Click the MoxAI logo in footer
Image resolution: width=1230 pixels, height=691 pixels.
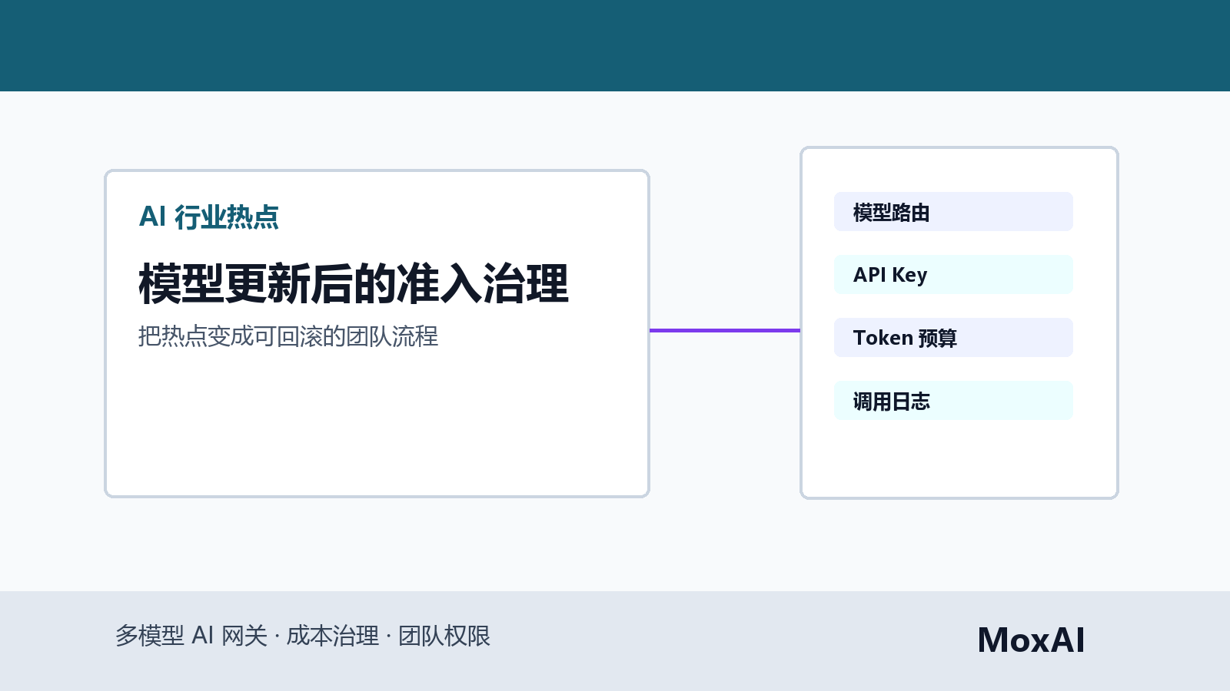(1031, 640)
